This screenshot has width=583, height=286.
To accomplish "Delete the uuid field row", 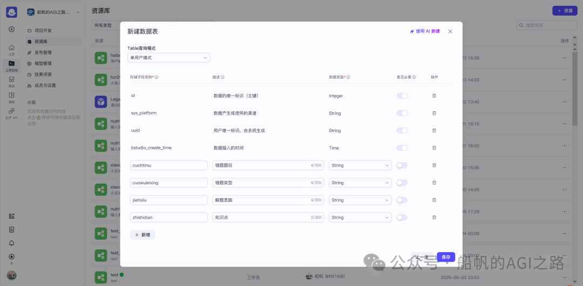I will 434,130.
